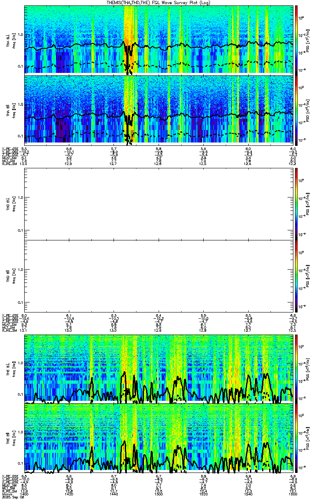Screen dimensions: 313x500
Task: Click inside the THE B∥ spectrogram panel
Action: (x=159, y=437)
